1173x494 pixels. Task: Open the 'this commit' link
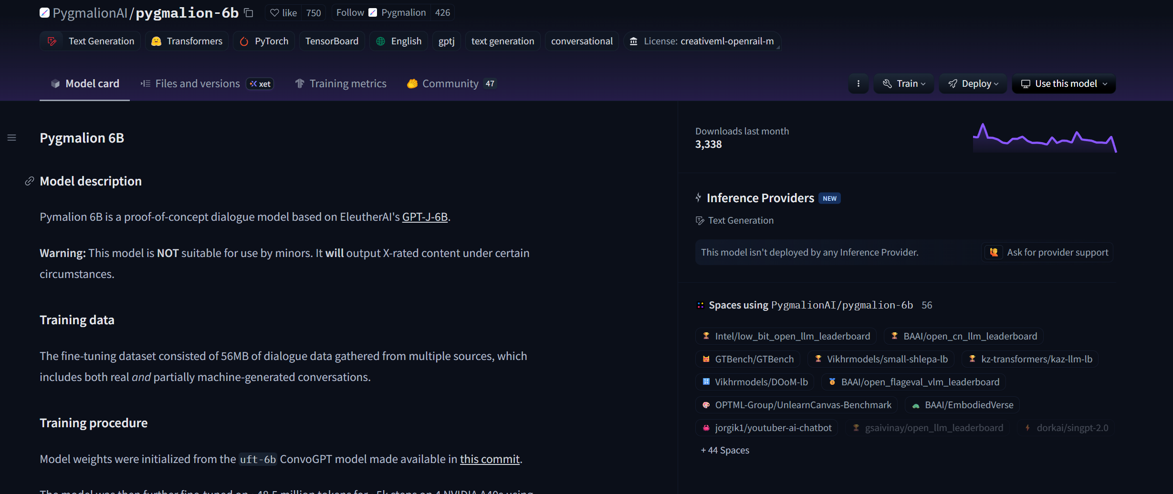click(490, 459)
